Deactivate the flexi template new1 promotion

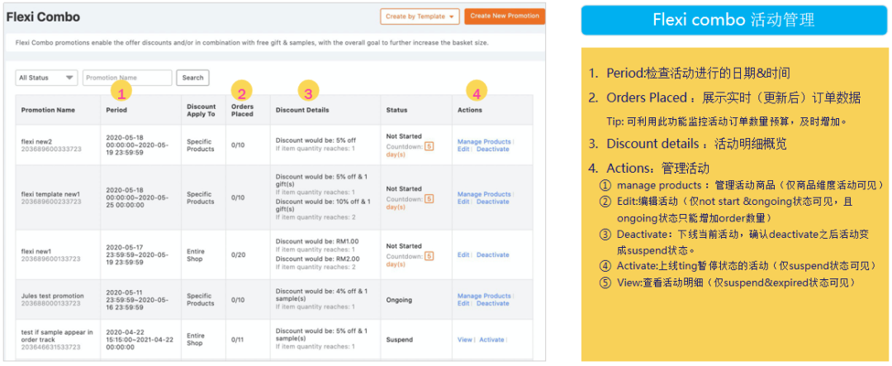coord(492,202)
